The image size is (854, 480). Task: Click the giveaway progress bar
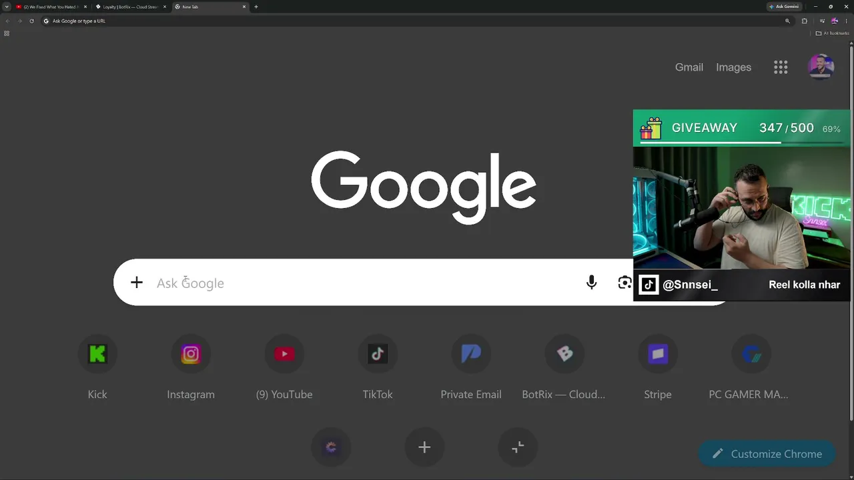tap(742, 143)
